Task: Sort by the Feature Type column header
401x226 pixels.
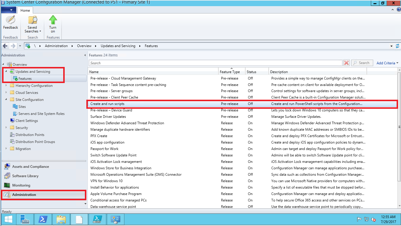Action: [232, 72]
